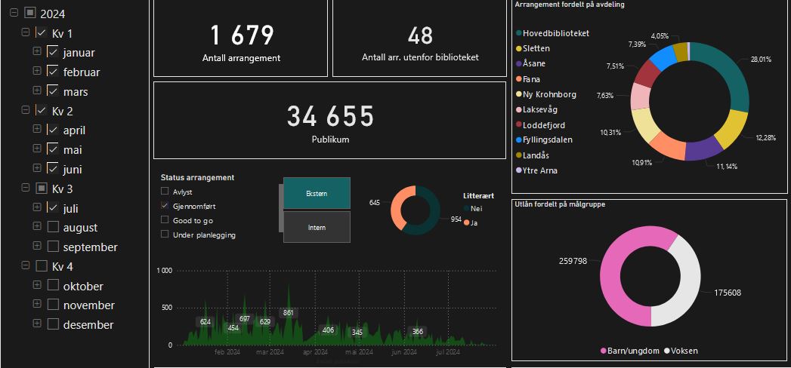
Task: Expand the april tree node
Action: [37, 129]
